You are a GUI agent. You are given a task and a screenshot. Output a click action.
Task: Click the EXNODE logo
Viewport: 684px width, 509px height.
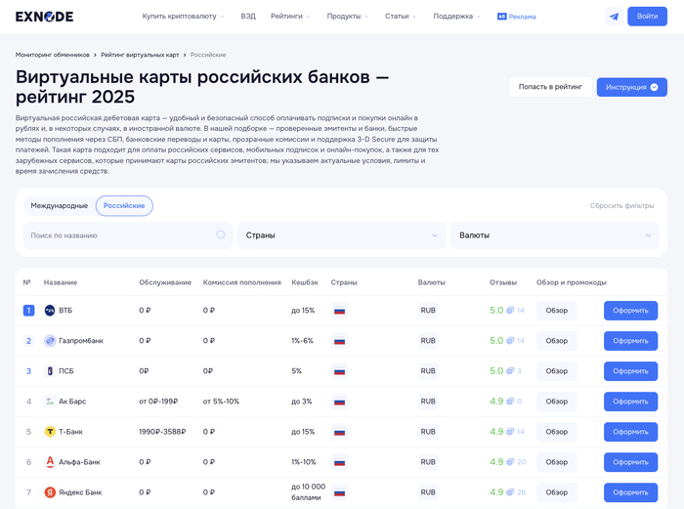tap(44, 17)
